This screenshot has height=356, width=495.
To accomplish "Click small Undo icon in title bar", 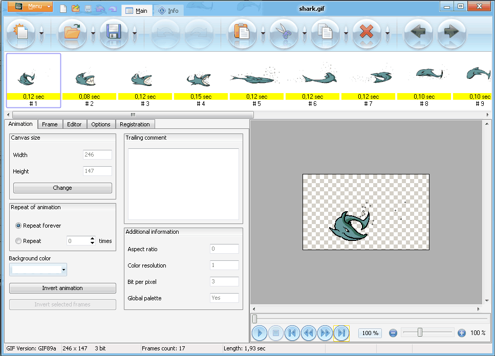I will pyautogui.click(x=100, y=9).
